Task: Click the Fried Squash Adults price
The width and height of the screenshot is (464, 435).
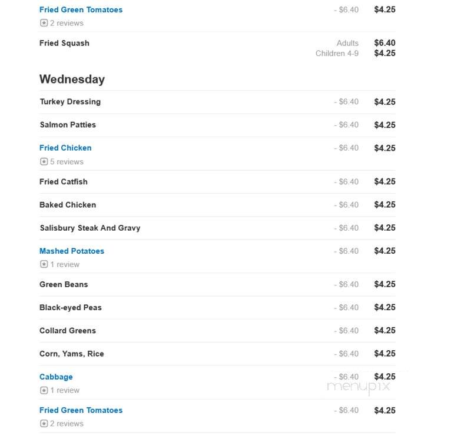Action: pos(385,43)
